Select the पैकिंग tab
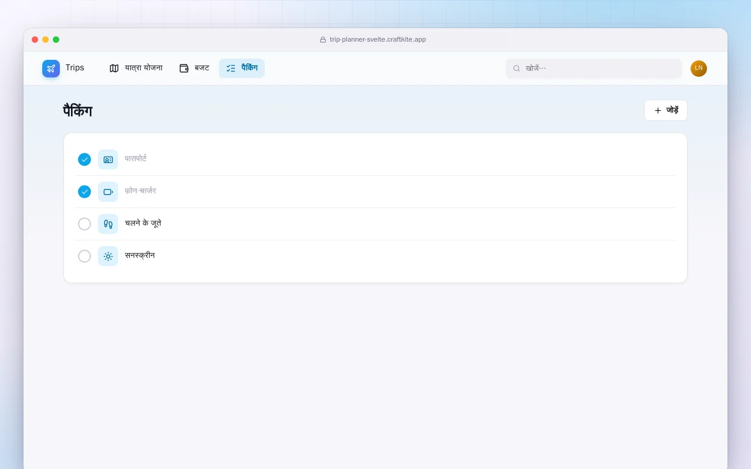The height and width of the screenshot is (469, 751). pyautogui.click(x=242, y=69)
